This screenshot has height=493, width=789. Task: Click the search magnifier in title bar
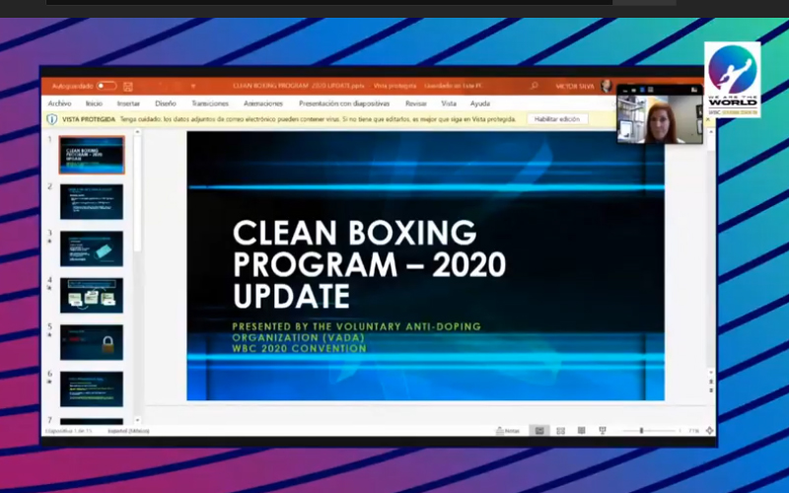click(535, 86)
